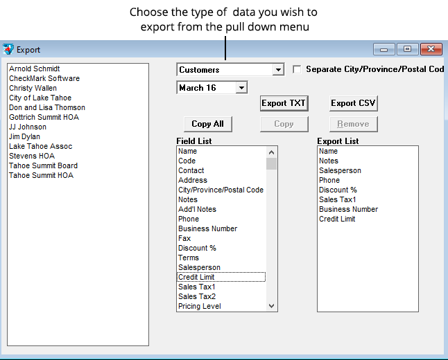Viewport: 448px width, 360px height.
Task: Enable Separate City/Province/Postal Code checkbox
Action: coord(298,69)
